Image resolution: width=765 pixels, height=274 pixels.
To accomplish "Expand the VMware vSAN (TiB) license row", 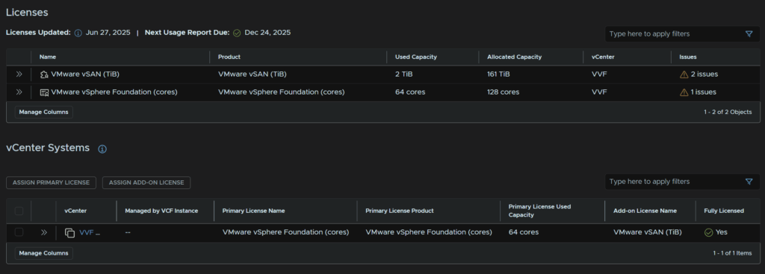I will point(19,74).
